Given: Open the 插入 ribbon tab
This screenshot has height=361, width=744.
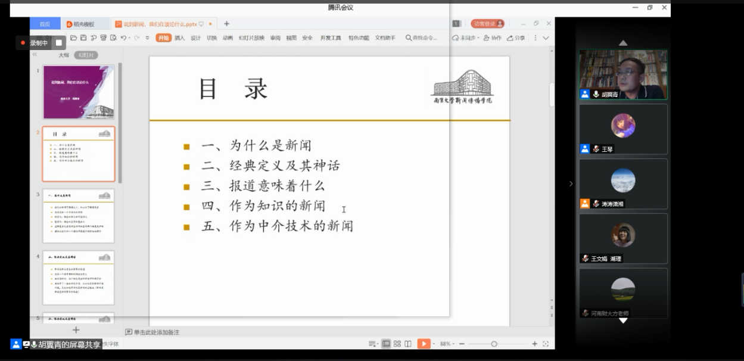Looking at the screenshot, I should pos(179,38).
